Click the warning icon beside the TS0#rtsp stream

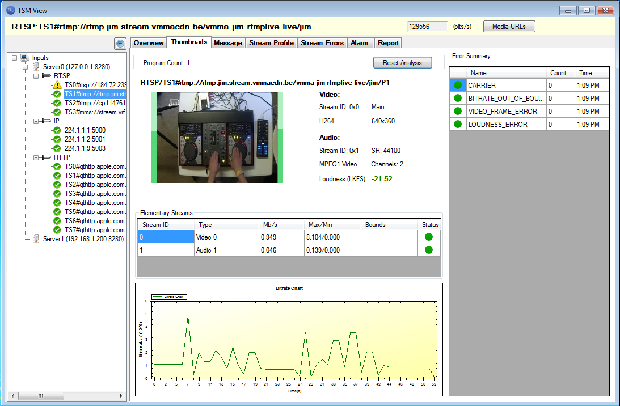click(57, 84)
